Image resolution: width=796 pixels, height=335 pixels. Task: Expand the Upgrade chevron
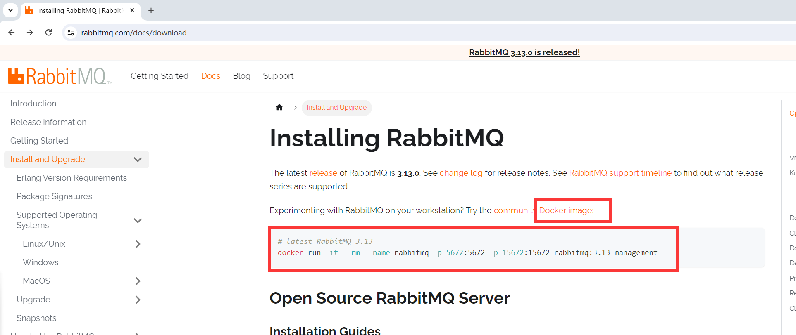click(138, 300)
